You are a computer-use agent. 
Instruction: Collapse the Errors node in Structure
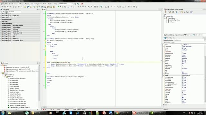coord(1,65)
